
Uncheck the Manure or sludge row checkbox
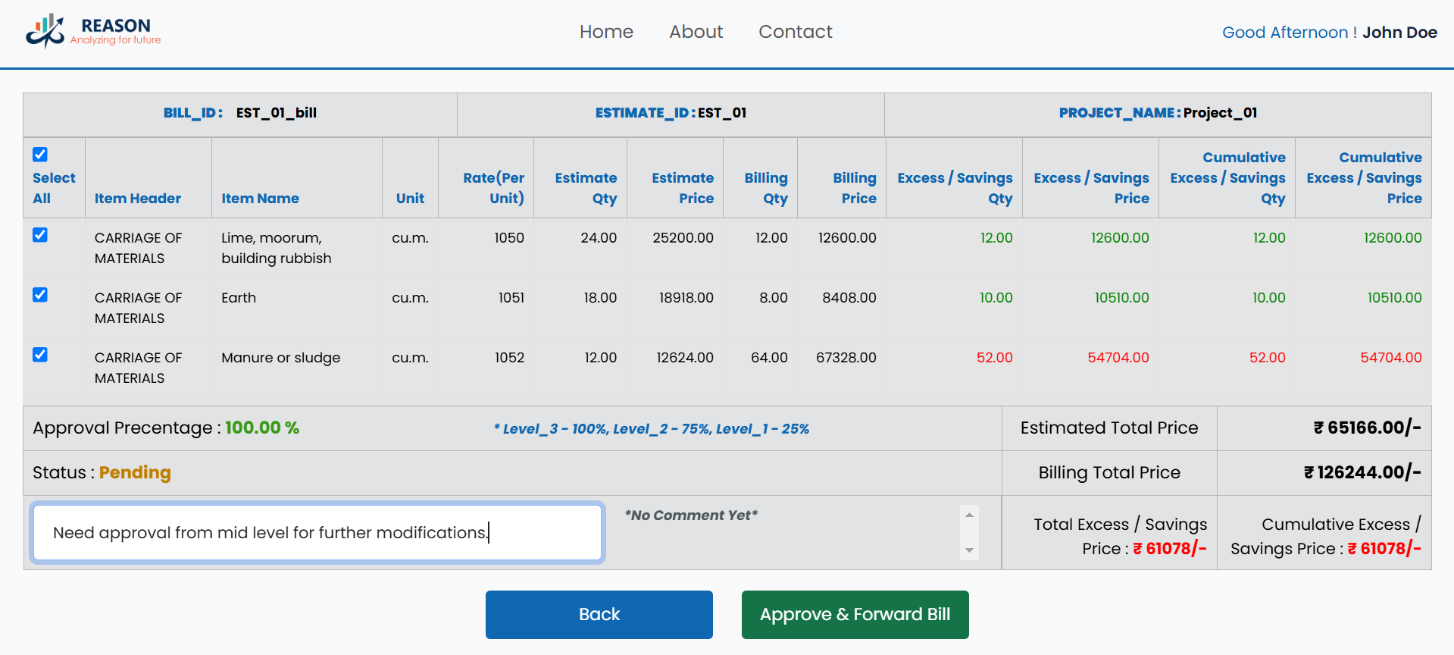[40, 355]
